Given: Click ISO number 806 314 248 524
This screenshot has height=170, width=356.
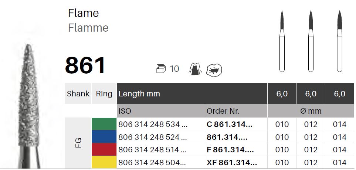Looking at the screenshot, I should [x=153, y=137].
